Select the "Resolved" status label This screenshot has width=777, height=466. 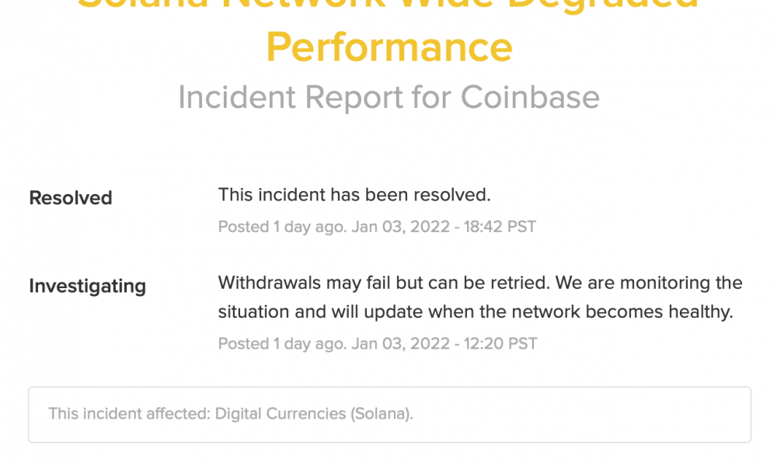pyautogui.click(x=71, y=197)
